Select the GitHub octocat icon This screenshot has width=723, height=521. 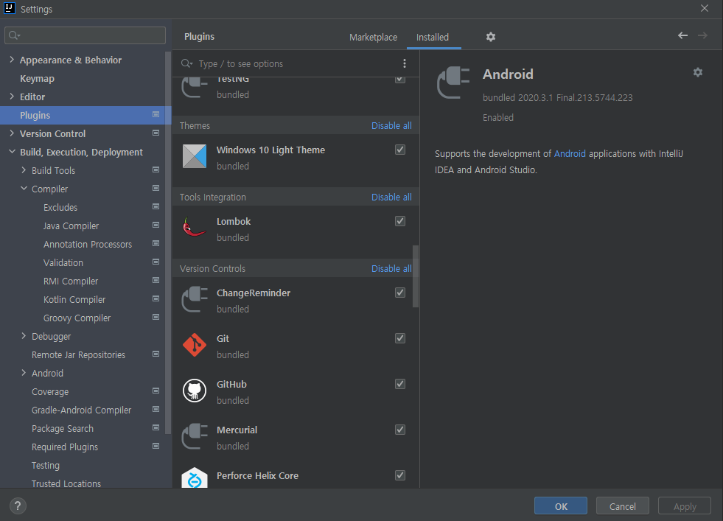(195, 391)
